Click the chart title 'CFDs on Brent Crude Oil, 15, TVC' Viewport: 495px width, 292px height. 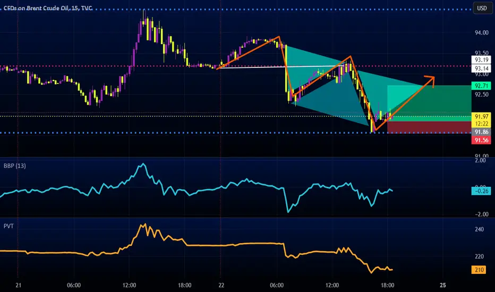pos(48,8)
